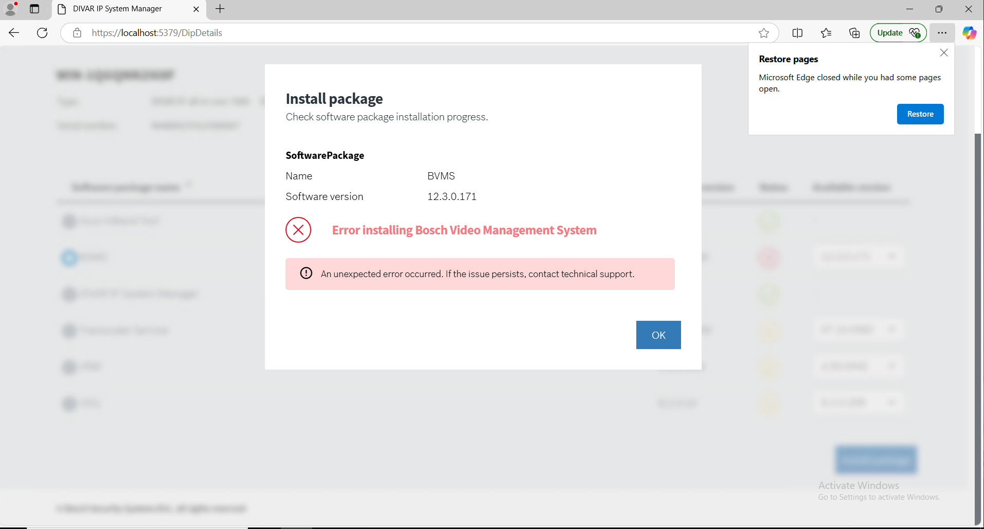The image size is (984, 529).
Task: Click the Edge Update button
Action: click(x=898, y=33)
